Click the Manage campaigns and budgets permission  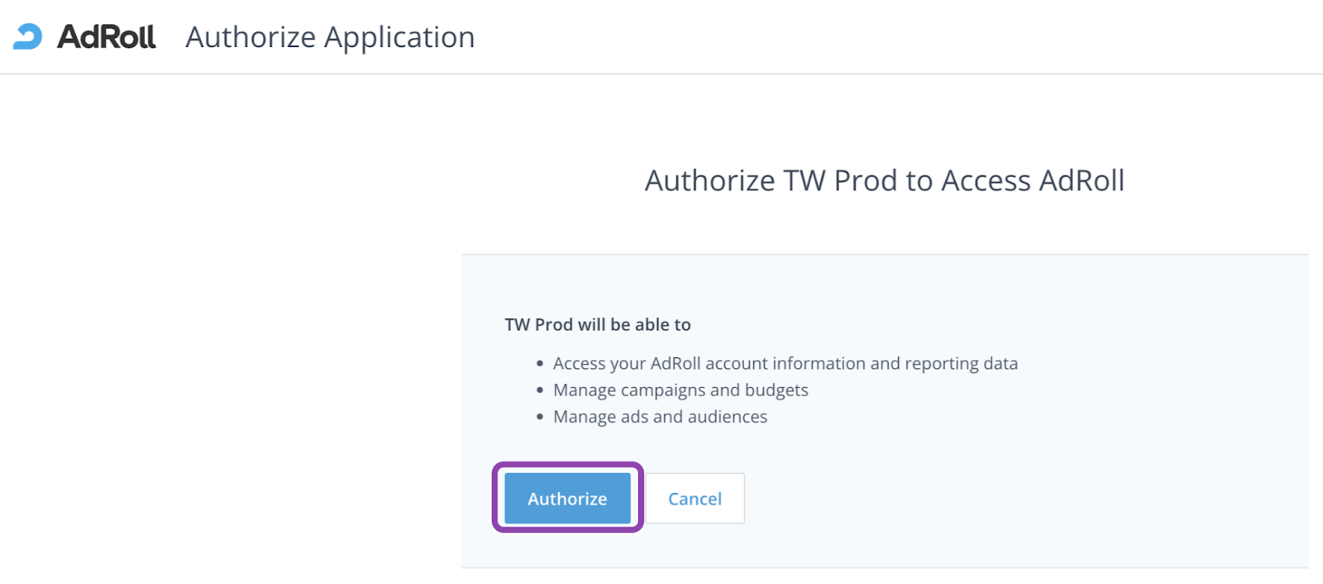(x=681, y=390)
